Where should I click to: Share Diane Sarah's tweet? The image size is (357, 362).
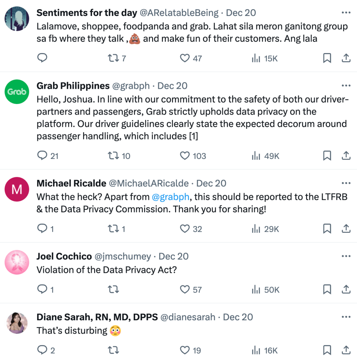pos(346,350)
